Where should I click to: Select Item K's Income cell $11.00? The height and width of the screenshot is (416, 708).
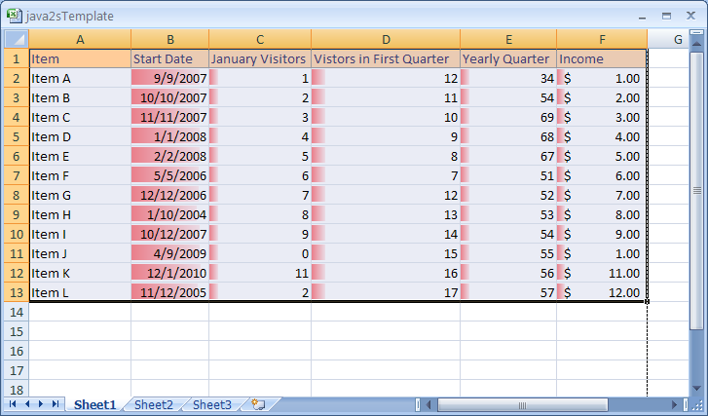[602, 273]
